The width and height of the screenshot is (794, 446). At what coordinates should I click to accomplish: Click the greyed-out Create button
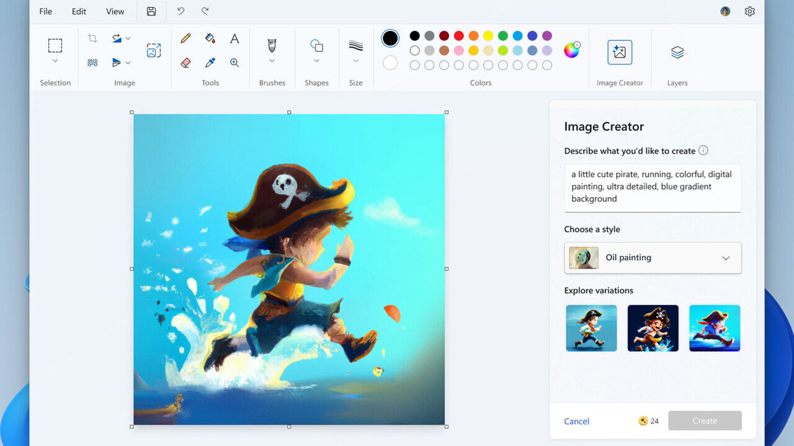[x=705, y=421]
